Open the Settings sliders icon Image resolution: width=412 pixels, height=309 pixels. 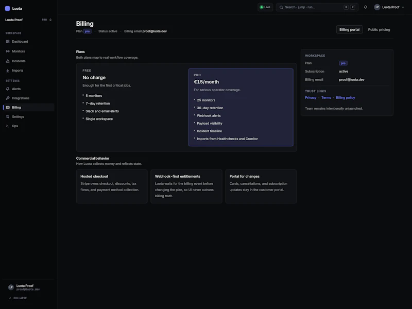pyautogui.click(x=8, y=117)
